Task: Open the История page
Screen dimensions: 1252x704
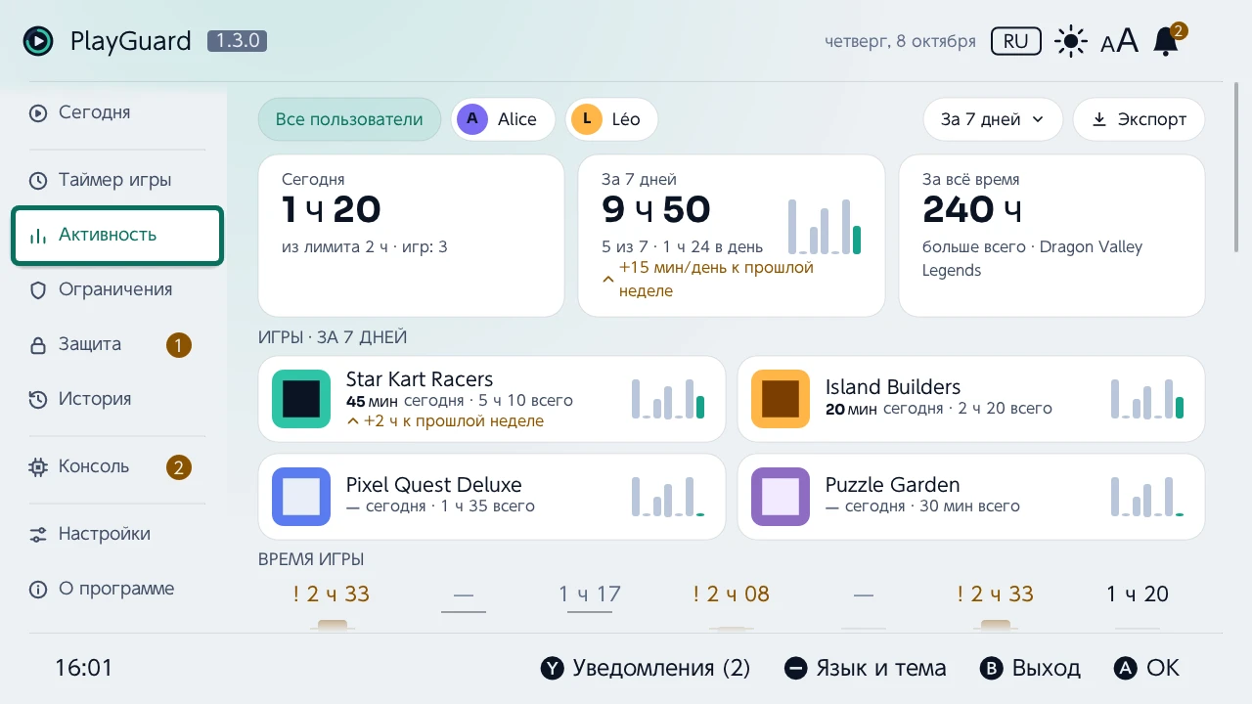Action: coord(117,399)
